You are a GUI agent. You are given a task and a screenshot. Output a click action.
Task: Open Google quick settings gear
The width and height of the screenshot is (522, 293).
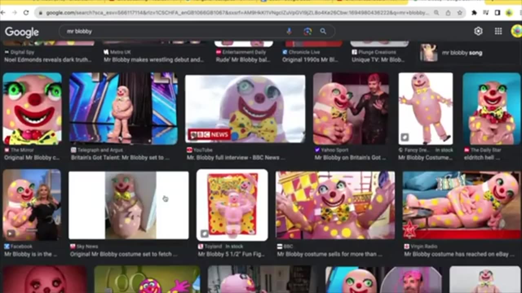tap(478, 31)
